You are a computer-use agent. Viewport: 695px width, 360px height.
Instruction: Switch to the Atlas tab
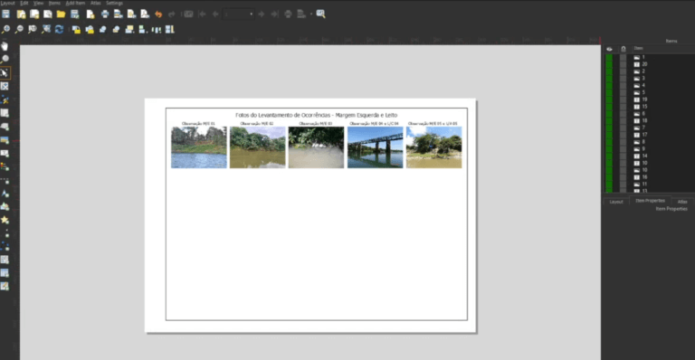682,202
